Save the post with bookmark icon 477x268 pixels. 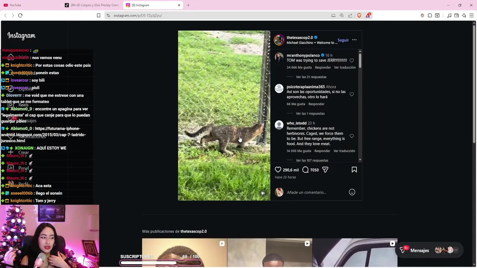tap(354, 170)
